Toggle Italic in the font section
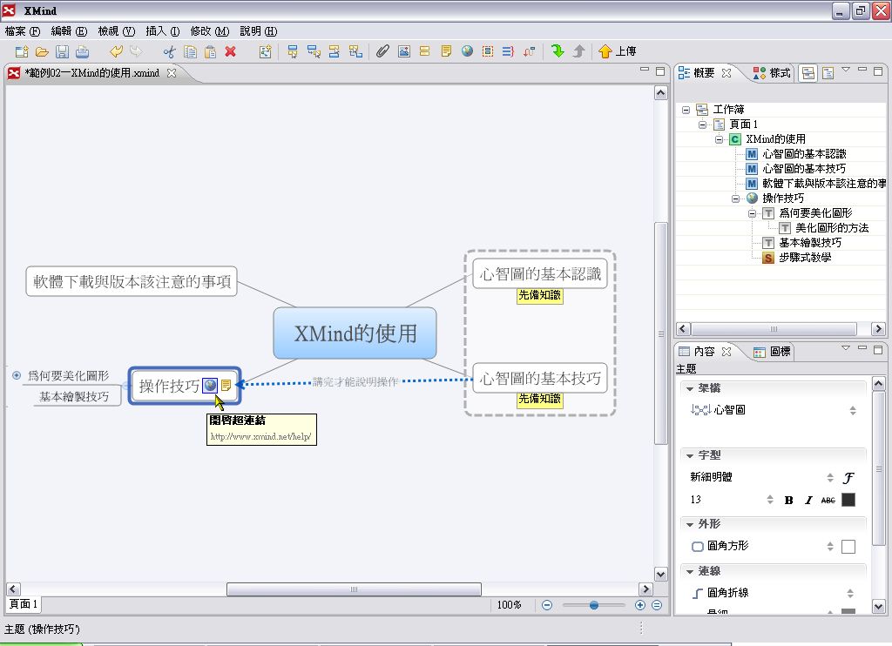 click(808, 501)
